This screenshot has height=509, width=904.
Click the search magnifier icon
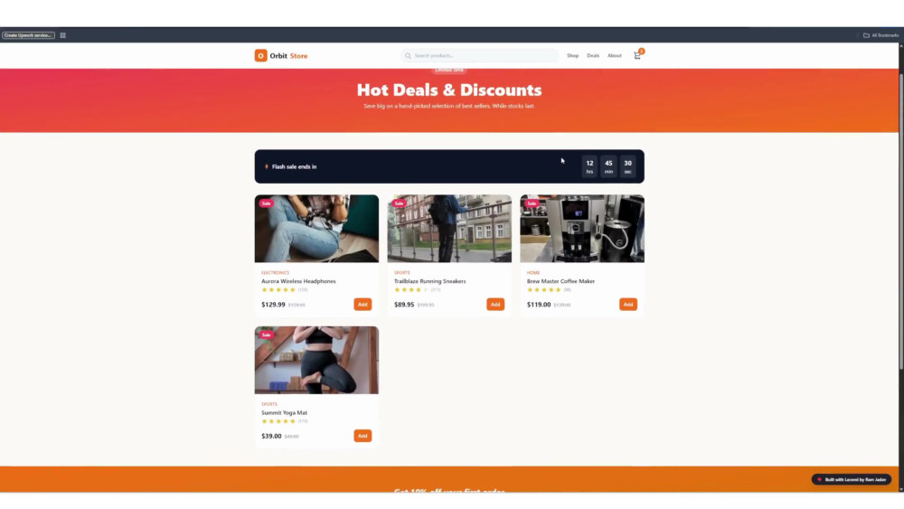click(409, 56)
